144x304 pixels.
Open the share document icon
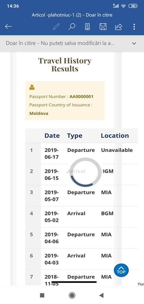(x=118, y=27)
